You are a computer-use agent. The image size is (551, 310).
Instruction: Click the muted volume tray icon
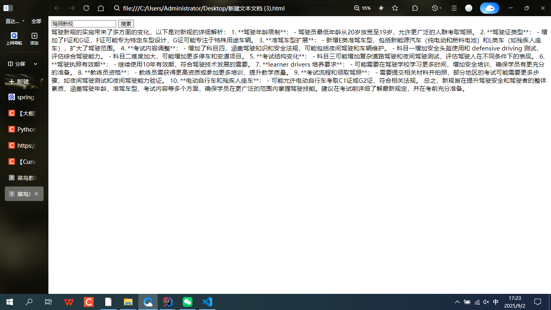coord(486,302)
